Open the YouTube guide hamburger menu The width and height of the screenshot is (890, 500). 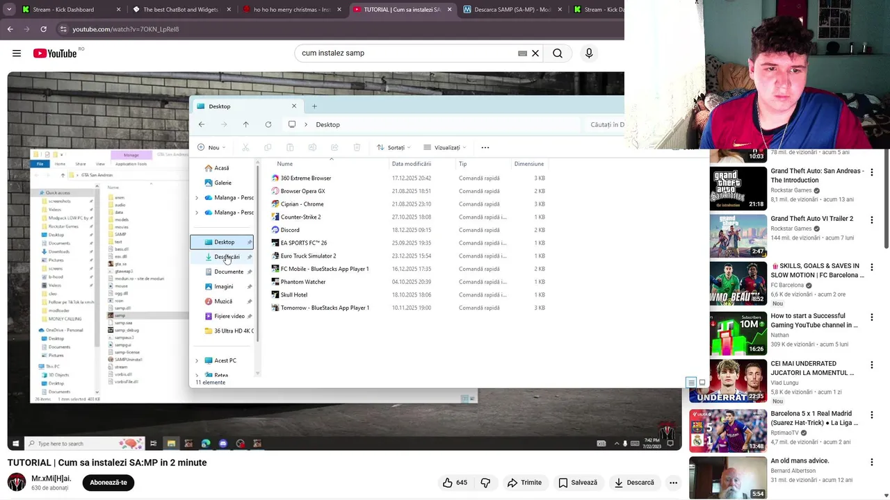(x=17, y=53)
